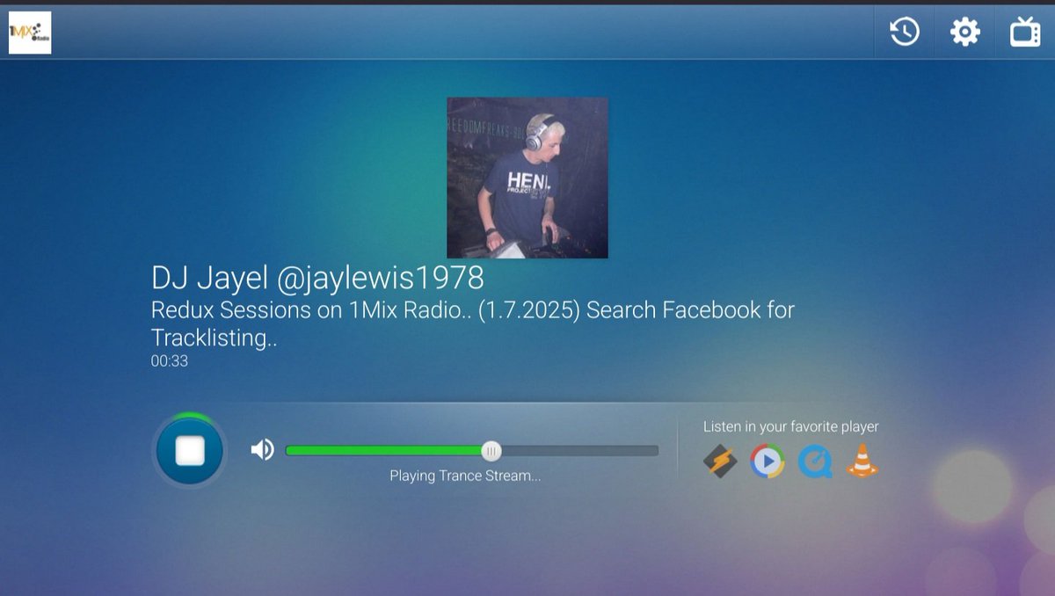1055x596 pixels.
Task: Open settings via the gear icon
Action: [964, 32]
